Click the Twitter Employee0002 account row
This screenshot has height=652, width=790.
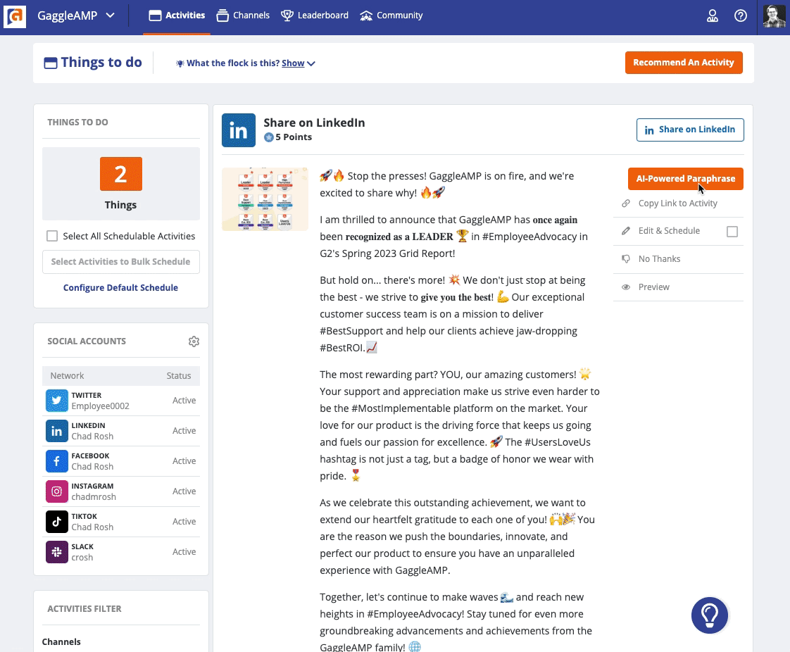coord(121,401)
